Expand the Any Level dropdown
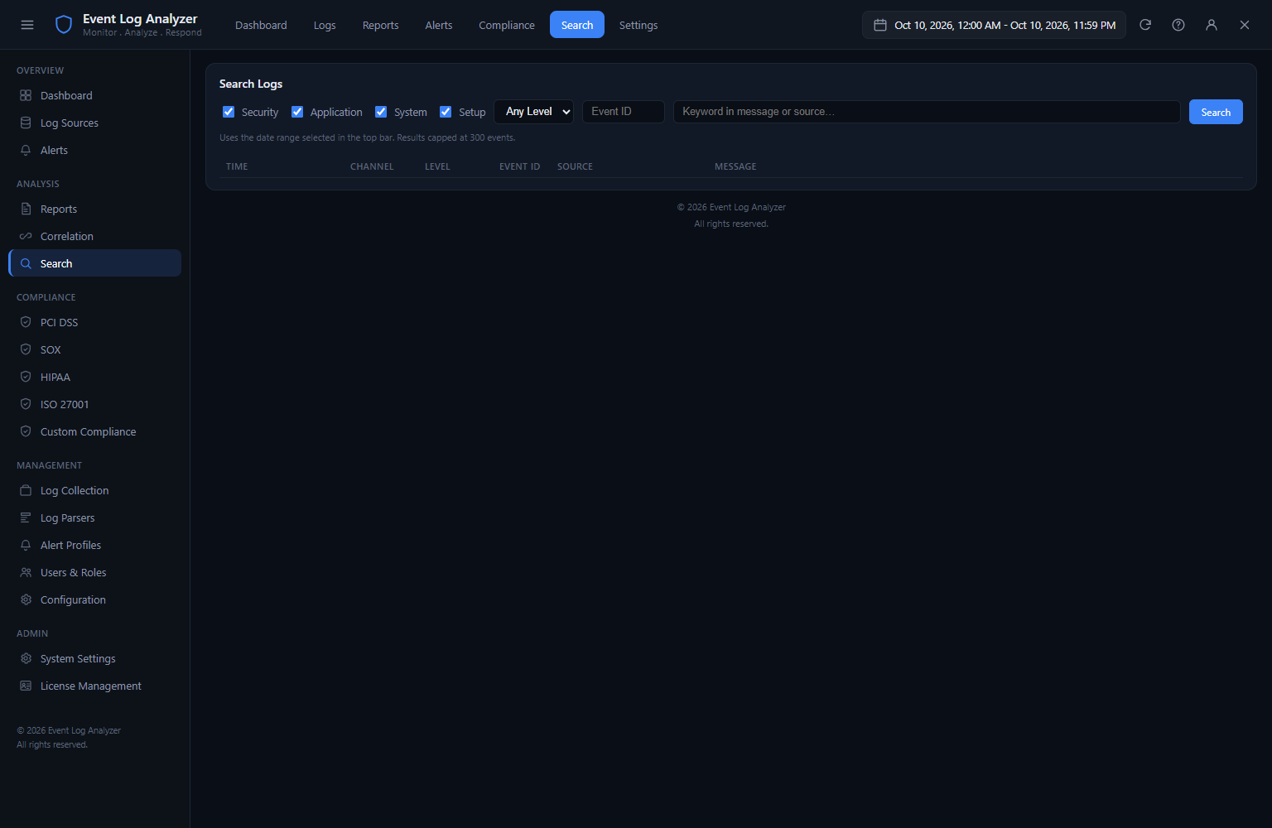This screenshot has height=828, width=1272. [x=534, y=112]
